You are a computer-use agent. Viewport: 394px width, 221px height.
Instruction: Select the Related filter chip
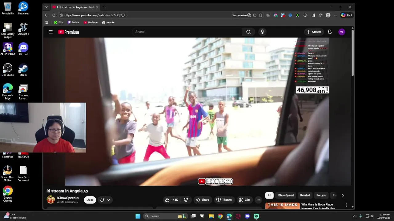click(305, 195)
